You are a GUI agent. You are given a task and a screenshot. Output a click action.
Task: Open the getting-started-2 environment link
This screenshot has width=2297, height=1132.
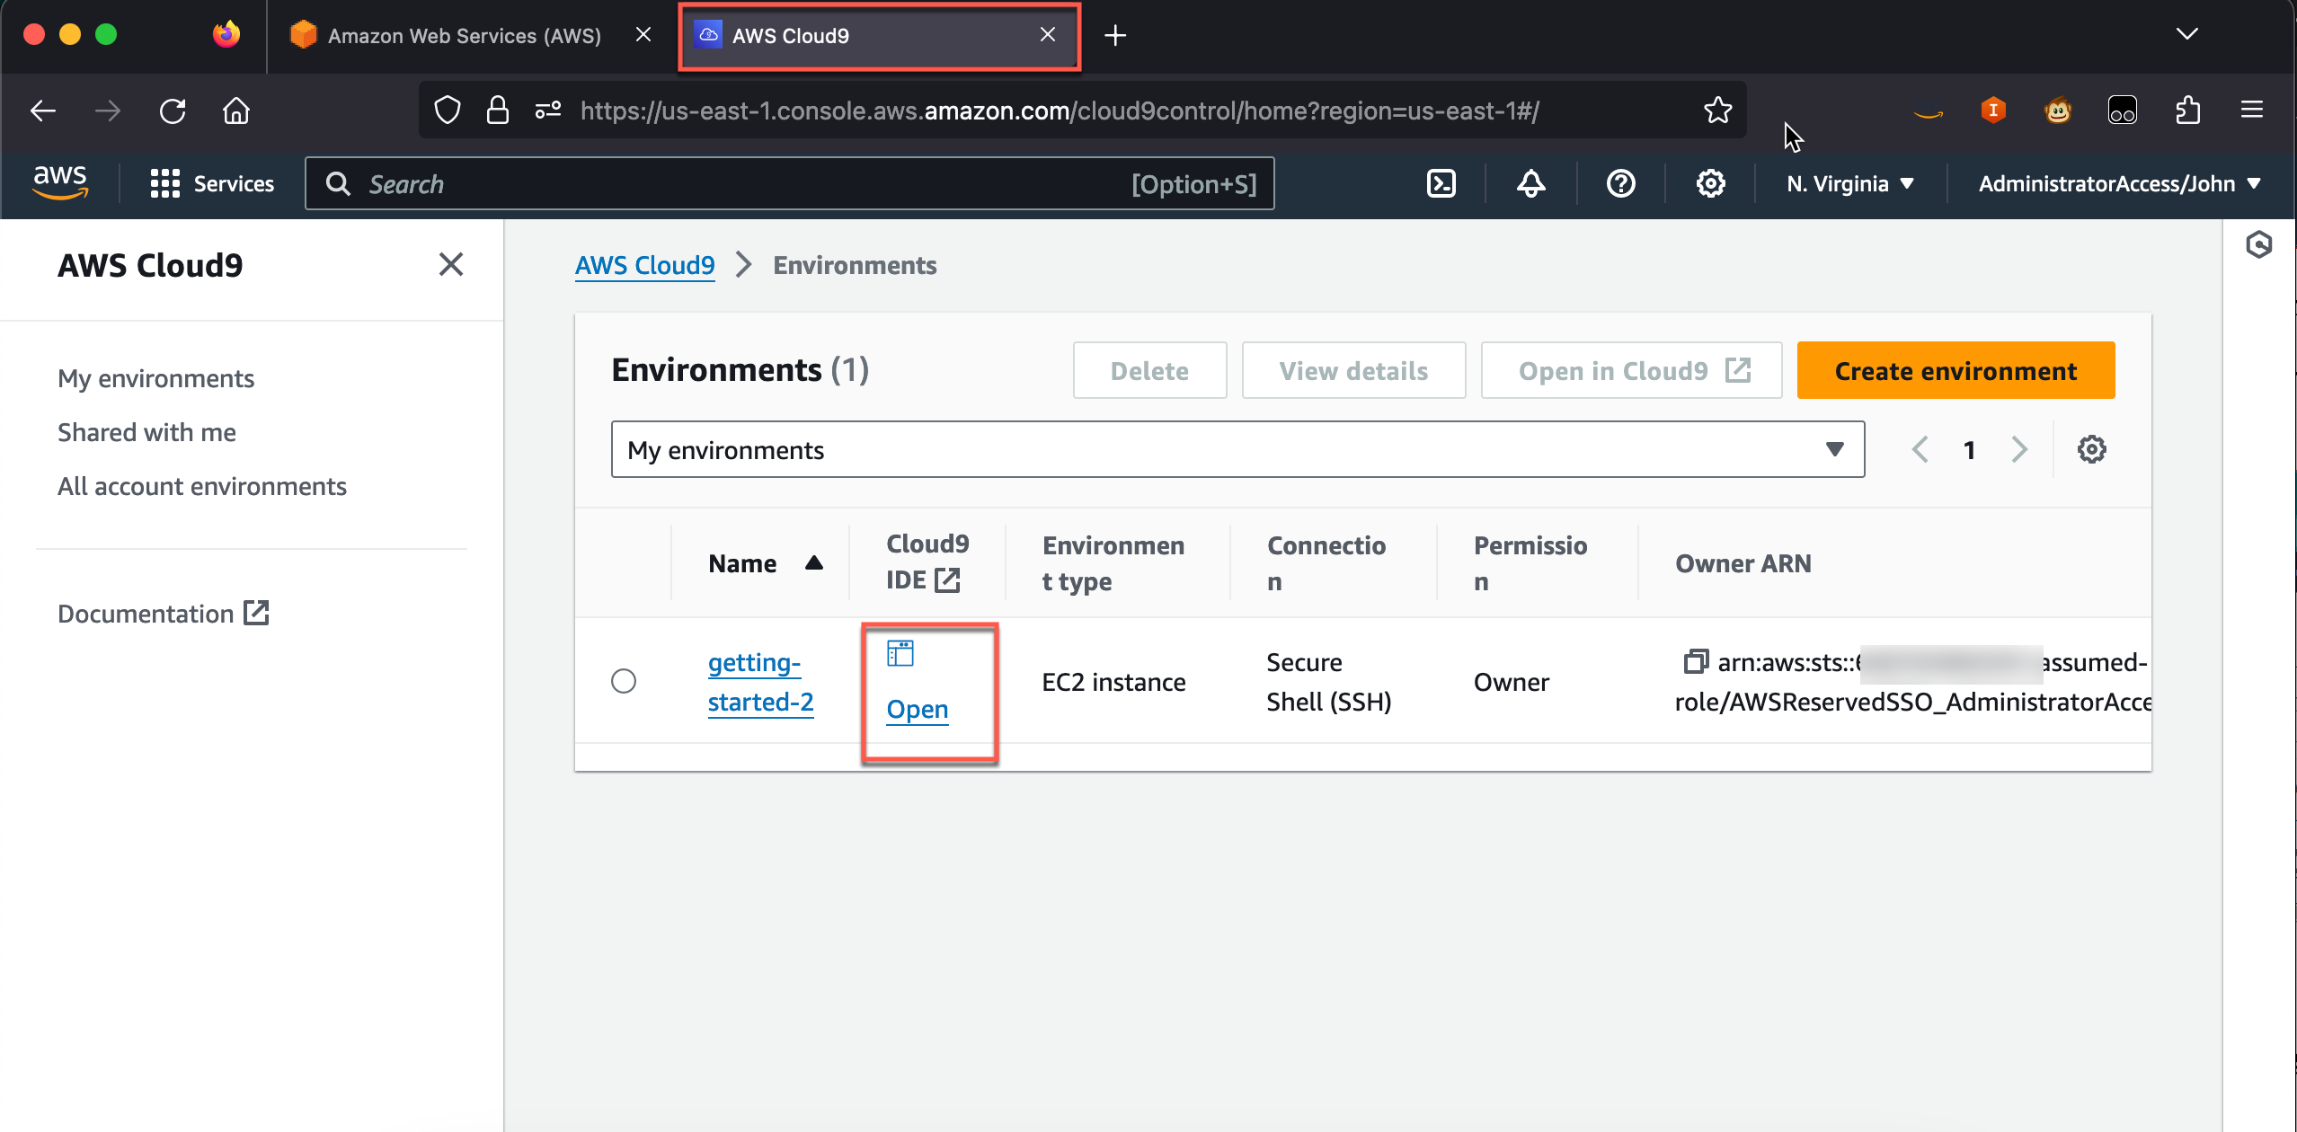760,682
